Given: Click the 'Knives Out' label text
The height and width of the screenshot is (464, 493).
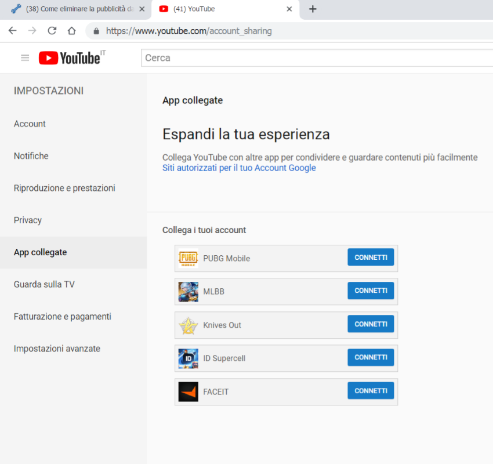Looking at the screenshot, I should click(222, 325).
